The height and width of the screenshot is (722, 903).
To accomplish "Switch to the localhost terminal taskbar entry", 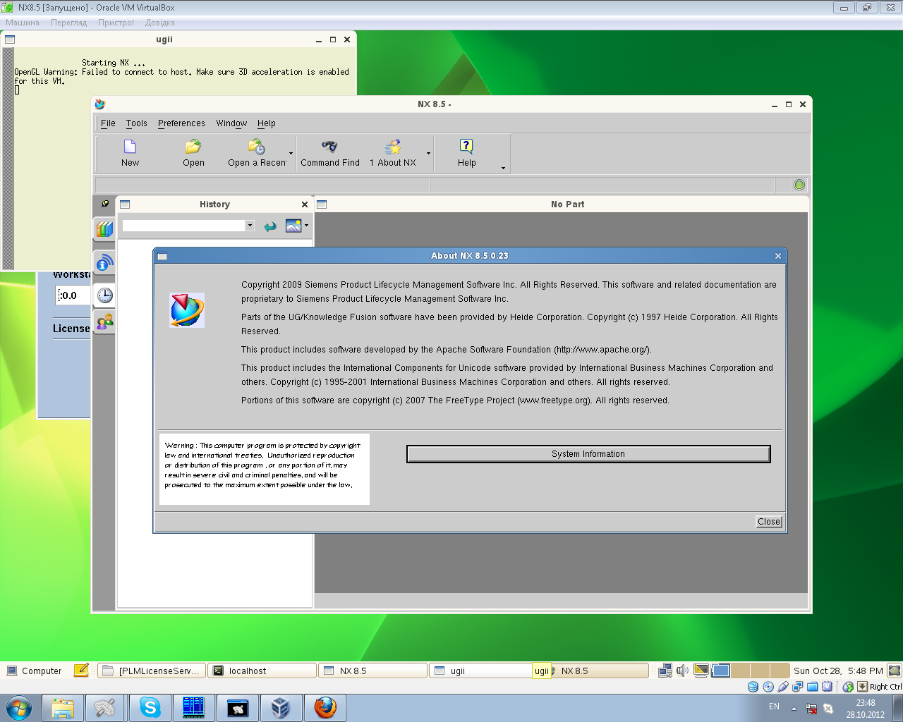I will (262, 671).
